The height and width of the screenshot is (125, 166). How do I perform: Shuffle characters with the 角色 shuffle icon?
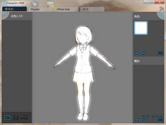[x=160, y=53]
